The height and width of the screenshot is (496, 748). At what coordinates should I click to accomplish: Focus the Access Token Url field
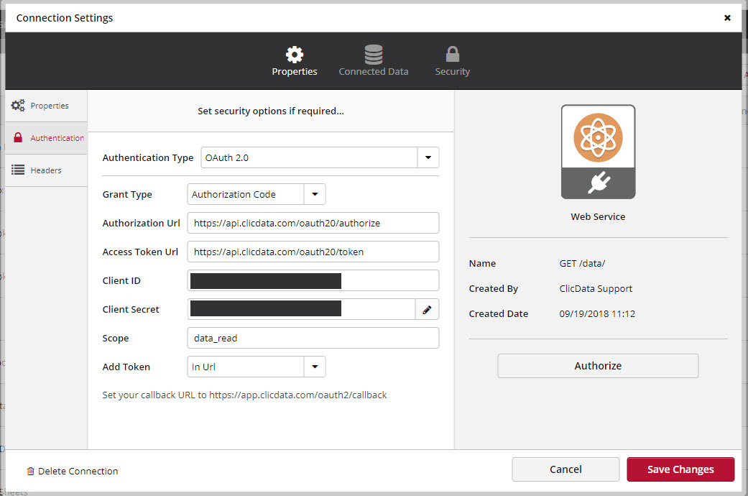tap(313, 252)
